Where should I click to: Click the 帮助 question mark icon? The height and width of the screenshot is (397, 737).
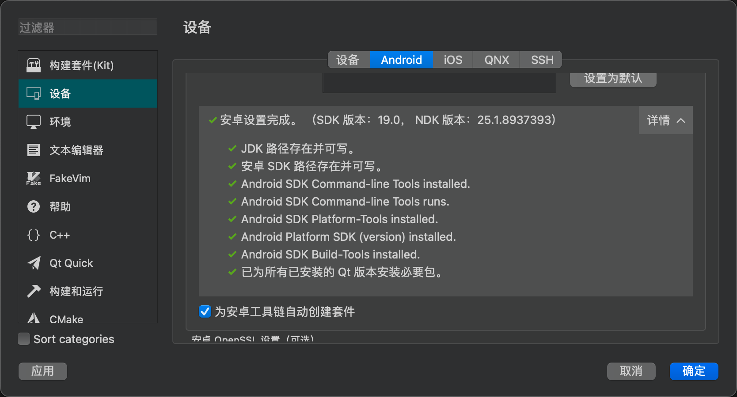pyautogui.click(x=34, y=206)
